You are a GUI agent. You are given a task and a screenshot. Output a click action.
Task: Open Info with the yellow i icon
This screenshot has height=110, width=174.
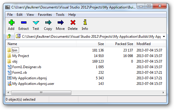(x=85, y=22)
